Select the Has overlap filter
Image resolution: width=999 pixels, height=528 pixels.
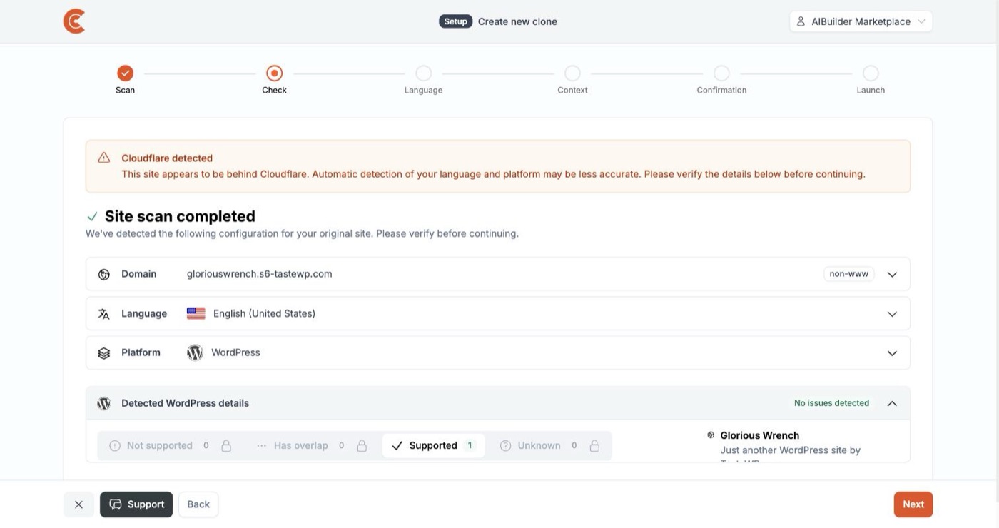tap(311, 445)
